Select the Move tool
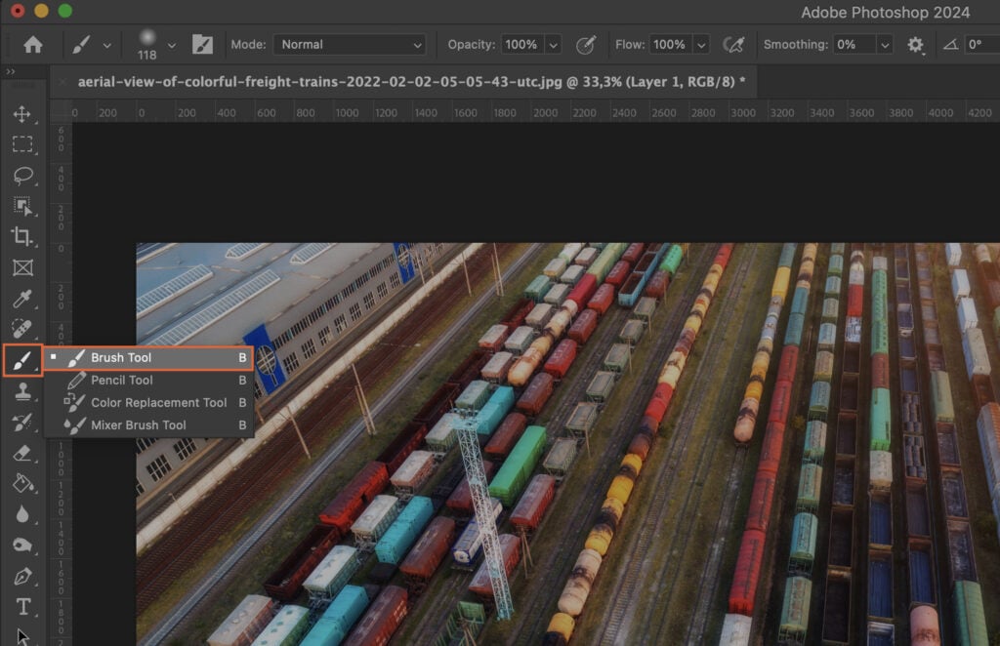1000x646 pixels. 23,113
